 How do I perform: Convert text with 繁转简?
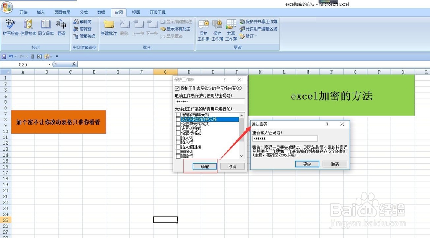click(82, 21)
